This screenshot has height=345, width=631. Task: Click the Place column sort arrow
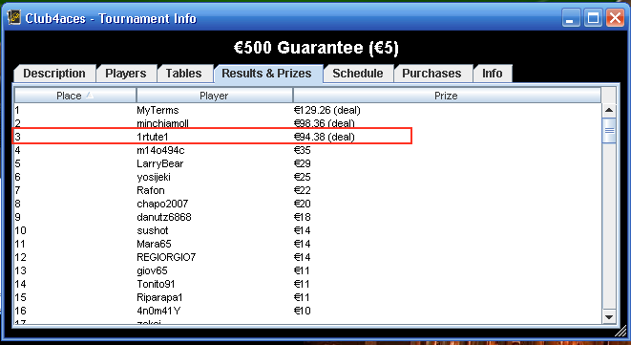[90, 96]
